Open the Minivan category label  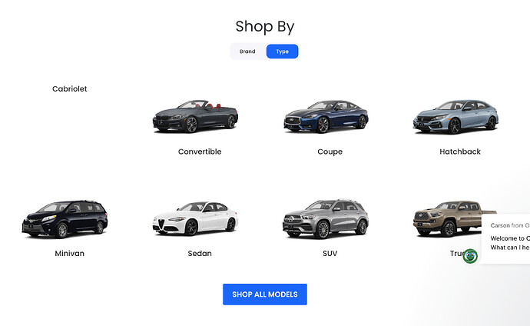[x=70, y=253]
